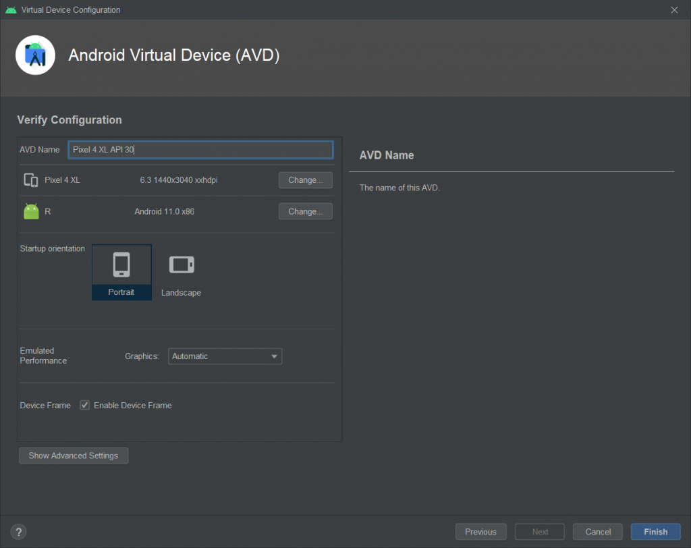The width and height of the screenshot is (691, 548).
Task: Open help with the question mark button
Action: (x=18, y=532)
